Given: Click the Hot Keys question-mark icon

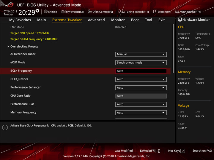Looking at the screenshot, I should pyautogui.click(x=182, y=151).
